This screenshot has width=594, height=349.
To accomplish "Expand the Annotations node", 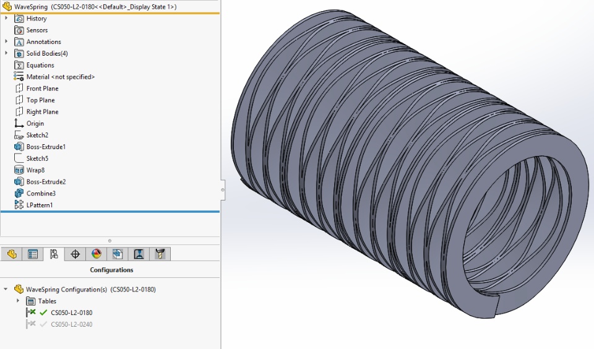I will [x=6, y=41].
